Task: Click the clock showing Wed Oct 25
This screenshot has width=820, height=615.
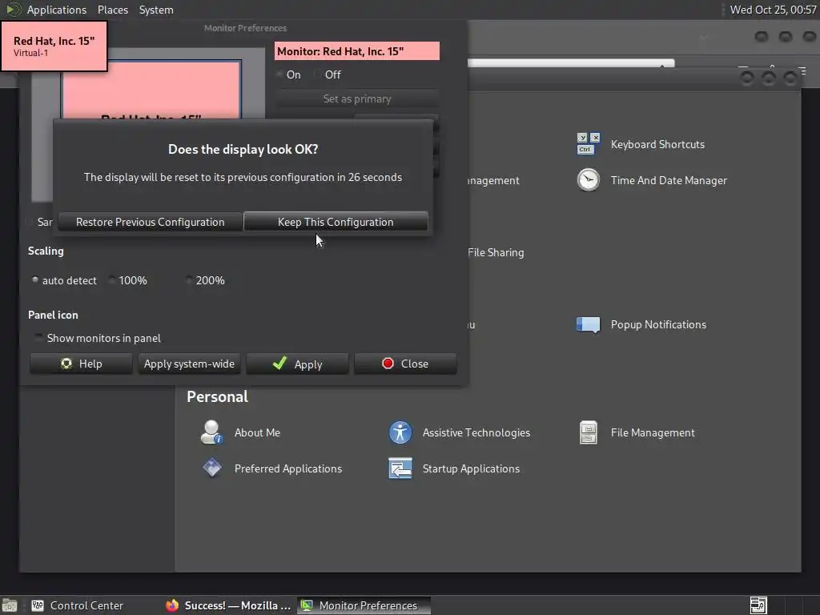Action: pos(773,10)
